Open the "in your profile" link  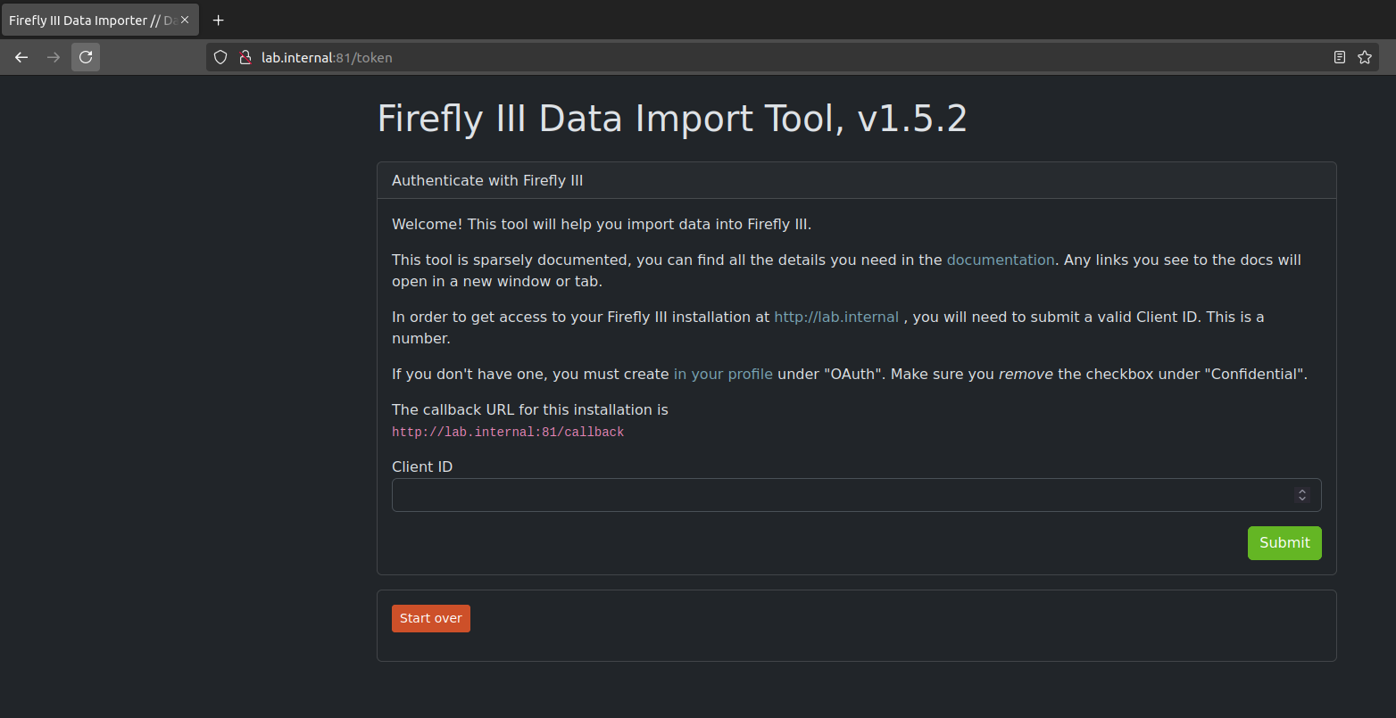723,375
